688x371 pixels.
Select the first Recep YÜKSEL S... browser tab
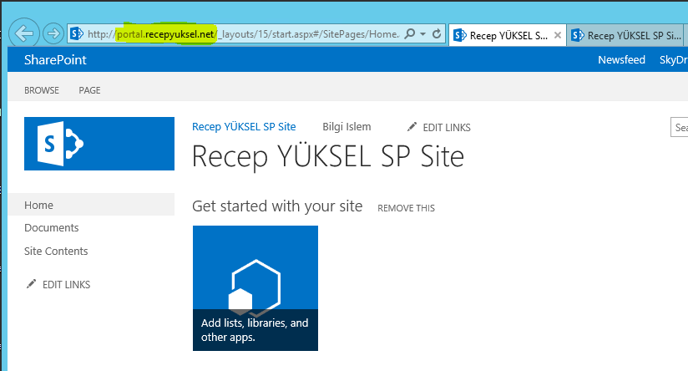pyautogui.click(x=508, y=35)
